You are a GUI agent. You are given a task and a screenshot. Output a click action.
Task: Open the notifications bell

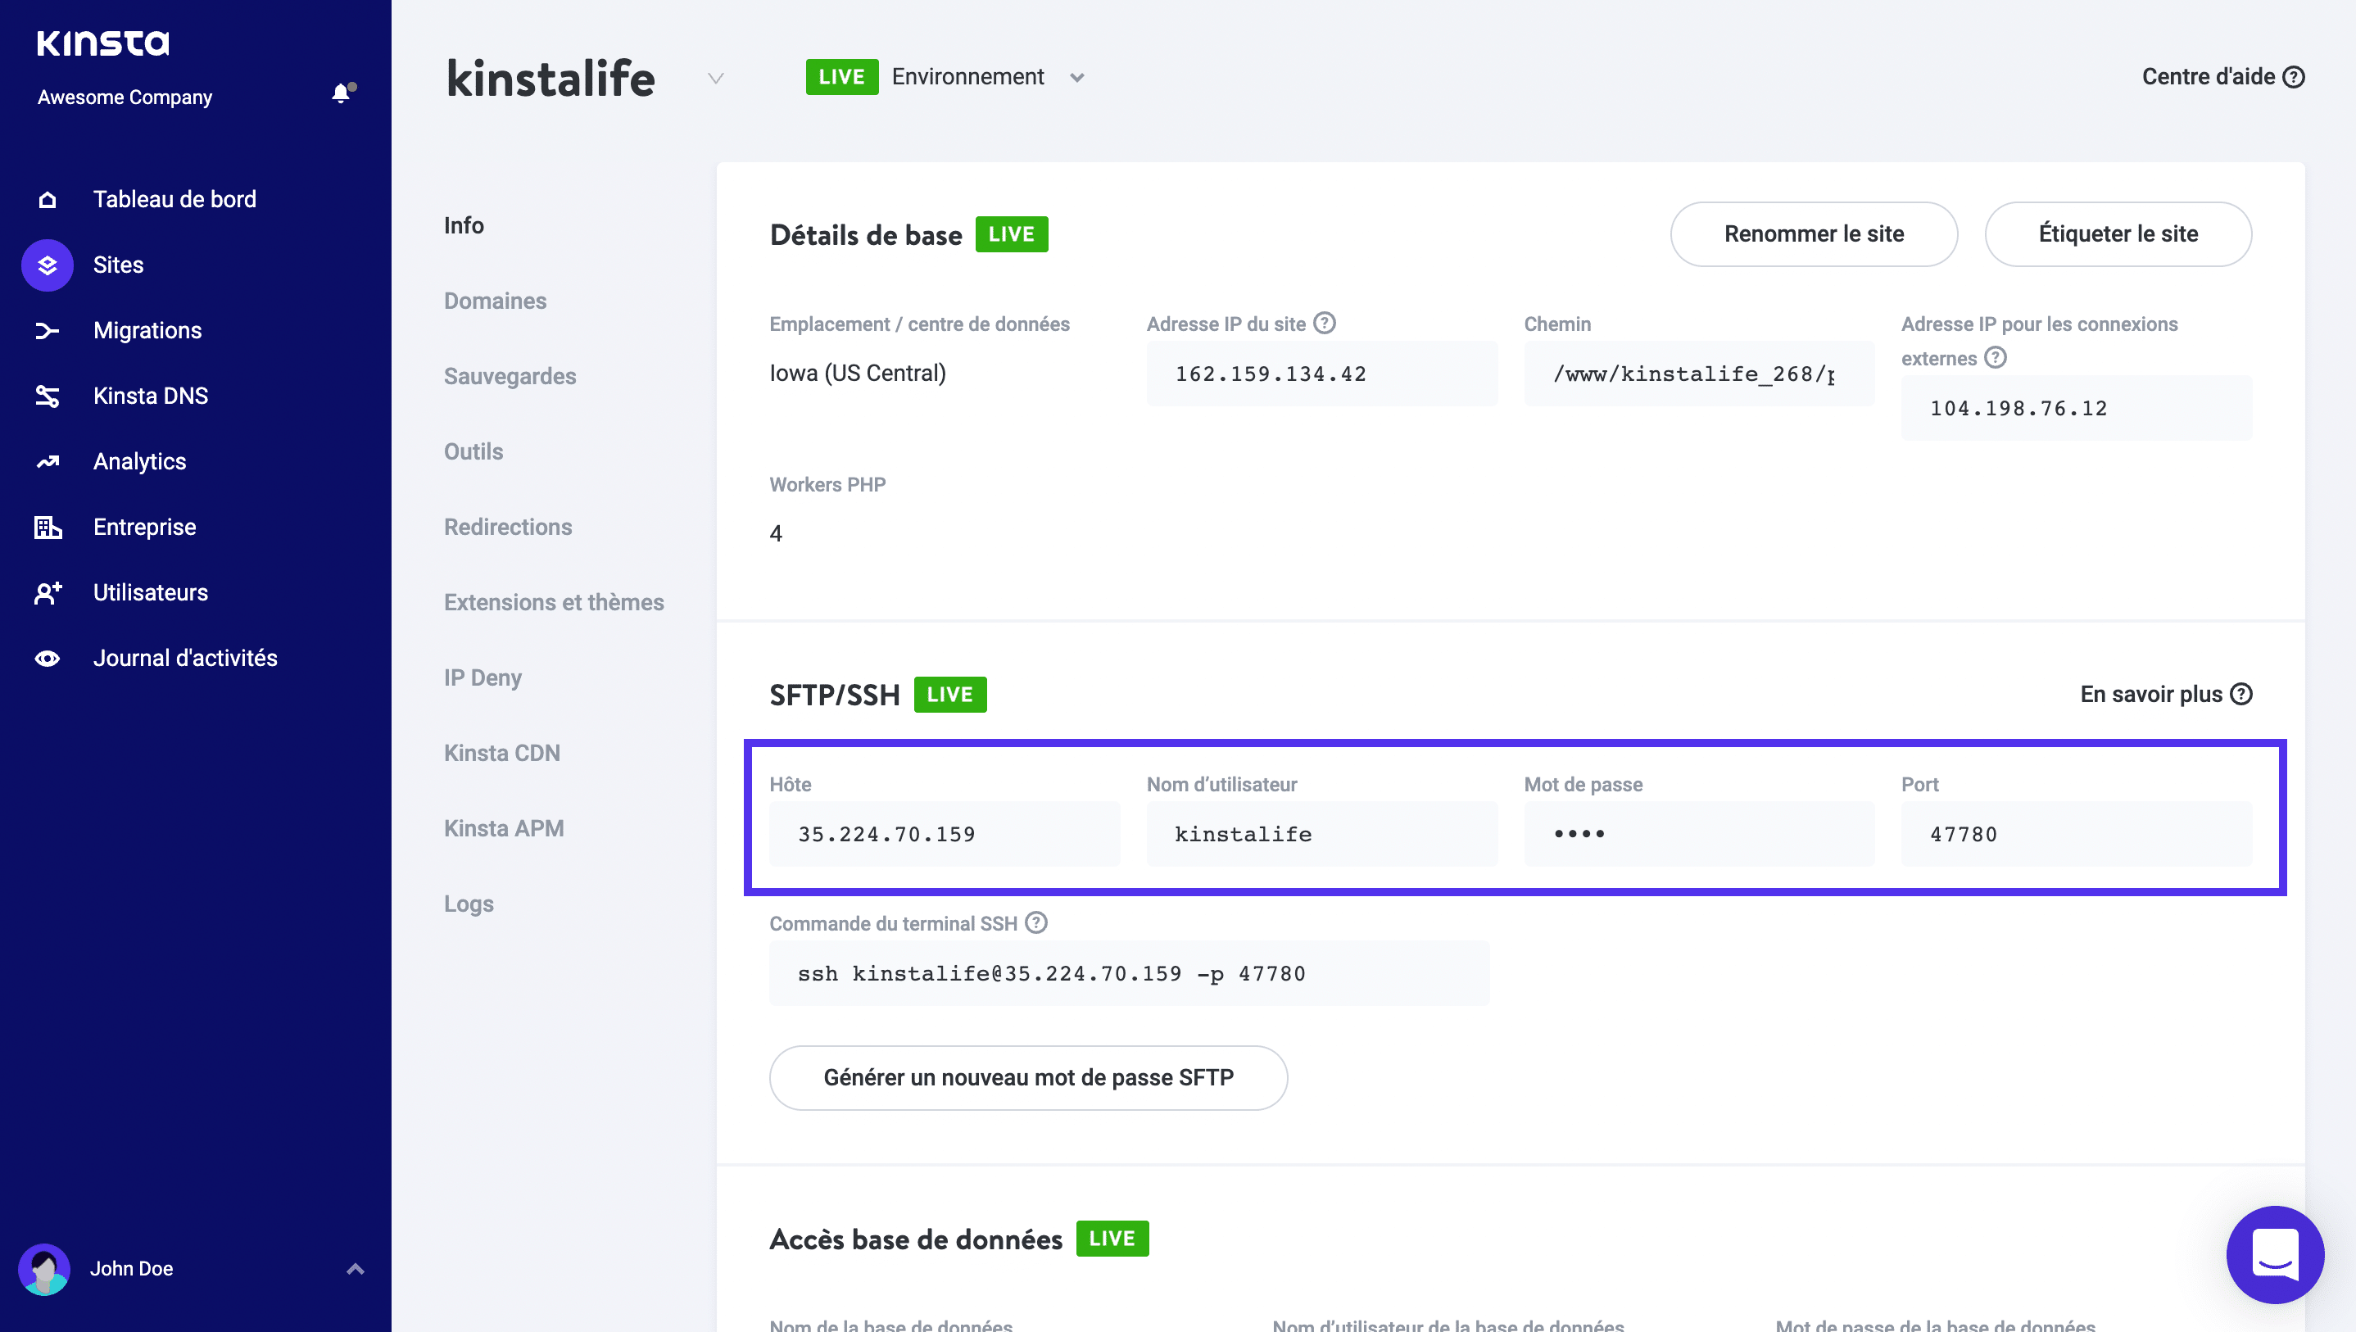coord(342,93)
